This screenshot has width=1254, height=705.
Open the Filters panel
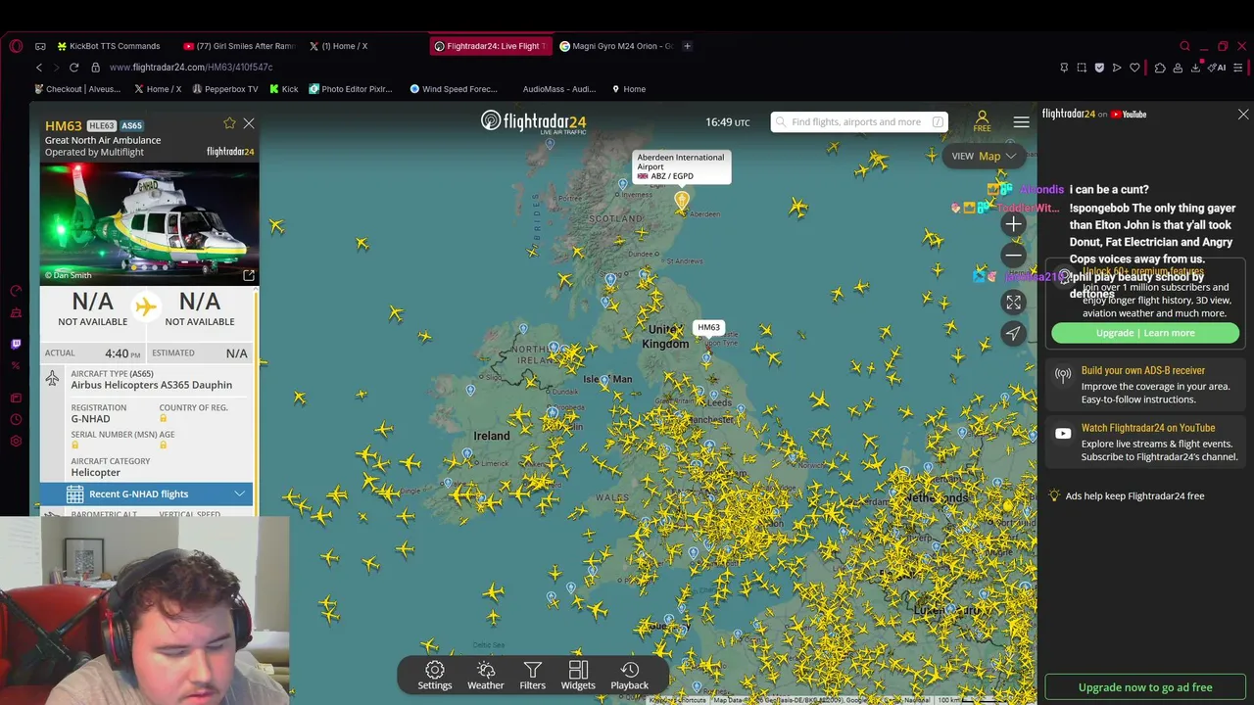(533, 676)
